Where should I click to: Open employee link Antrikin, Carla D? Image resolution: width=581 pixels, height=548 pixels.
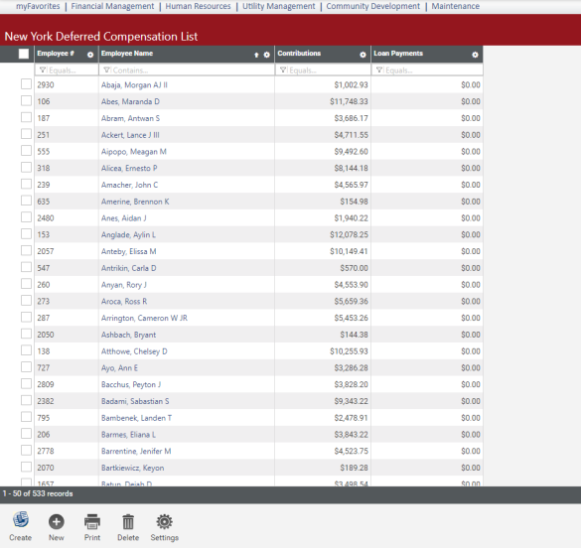click(x=128, y=268)
